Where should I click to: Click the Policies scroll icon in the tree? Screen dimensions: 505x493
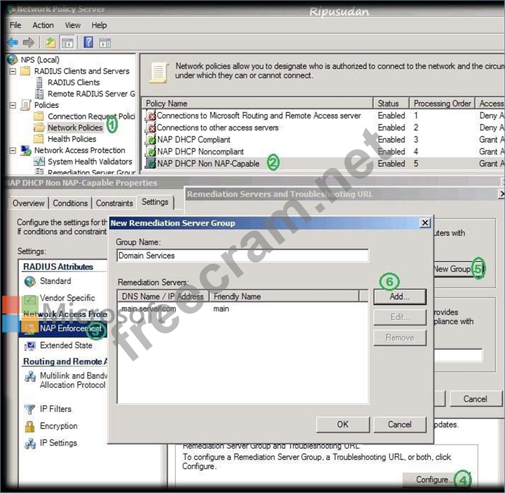pos(26,105)
